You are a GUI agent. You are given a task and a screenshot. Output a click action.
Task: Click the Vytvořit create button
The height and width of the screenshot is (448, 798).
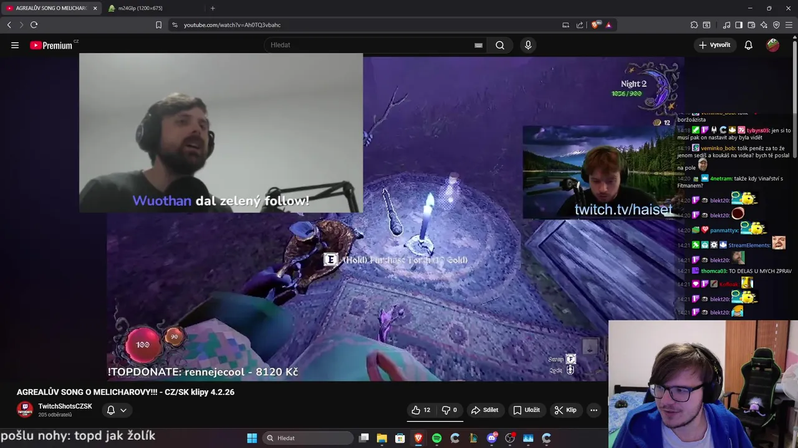coord(714,45)
